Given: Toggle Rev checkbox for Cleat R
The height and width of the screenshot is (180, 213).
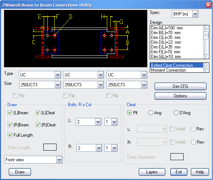Looking at the screenshot, I should [x=193, y=142].
